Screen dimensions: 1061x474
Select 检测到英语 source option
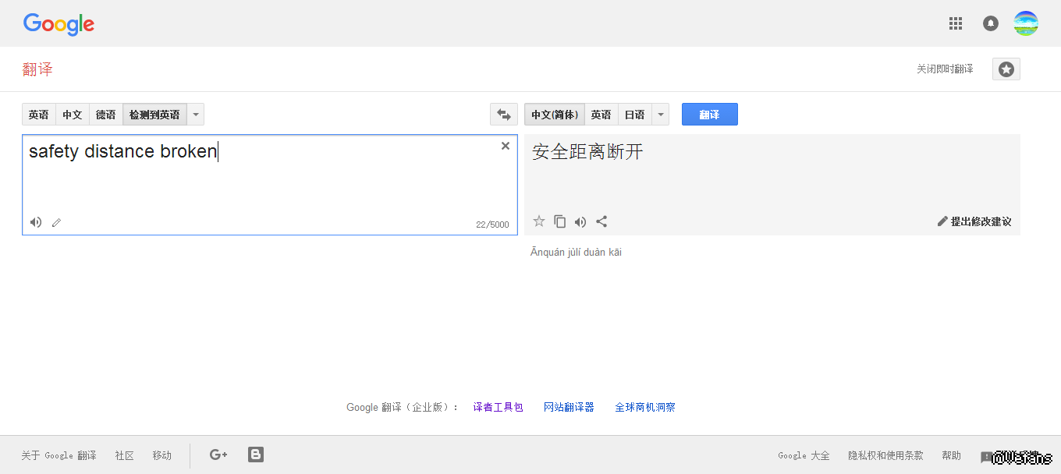coord(154,115)
